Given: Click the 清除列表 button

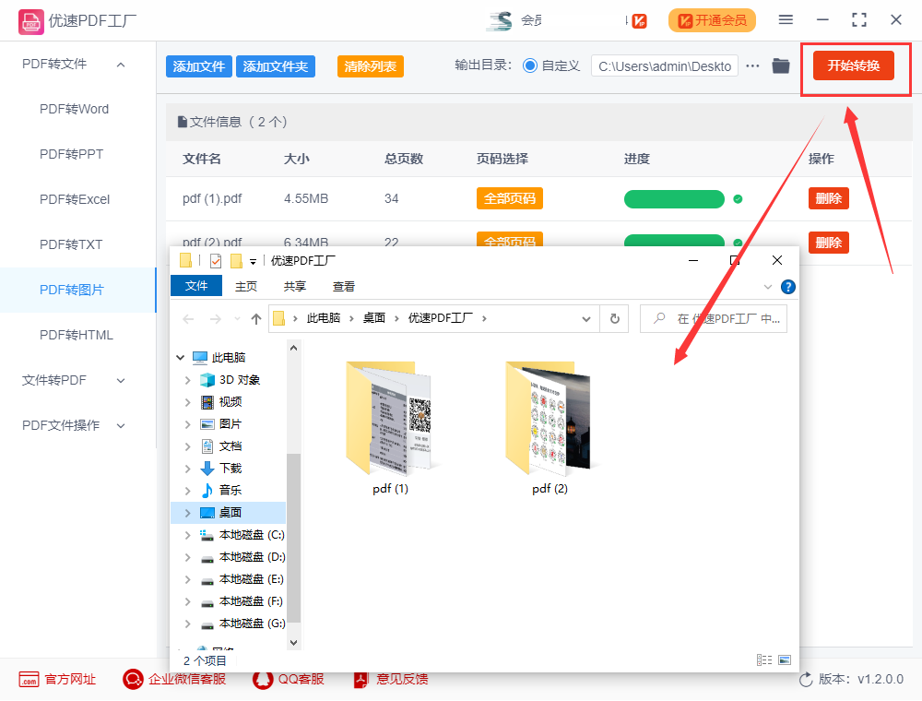Looking at the screenshot, I should pos(371,66).
